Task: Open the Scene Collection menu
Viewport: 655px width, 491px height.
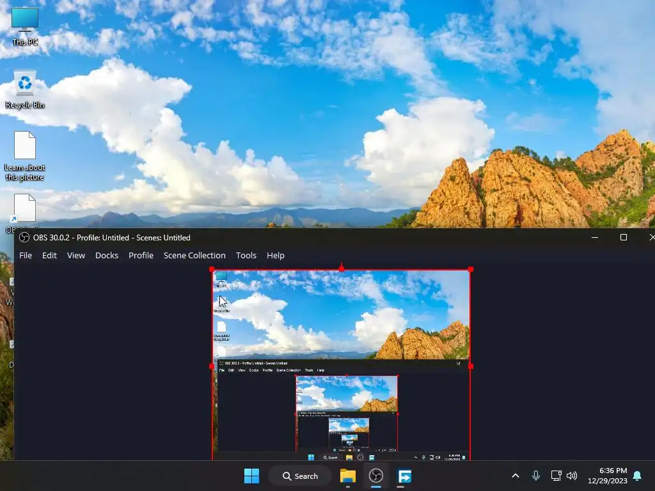Action: coord(194,255)
